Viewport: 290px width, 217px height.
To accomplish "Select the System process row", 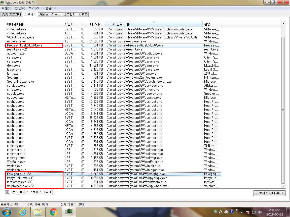I will click(113, 78).
